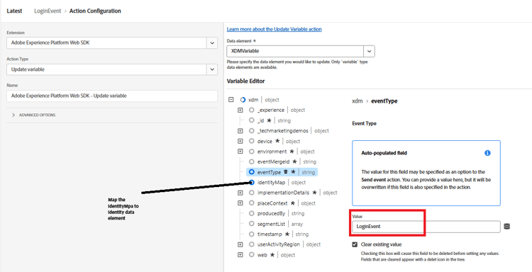This screenshot has width=532, height=272.
Task: Select the _id field radio button
Action: coord(251,120)
